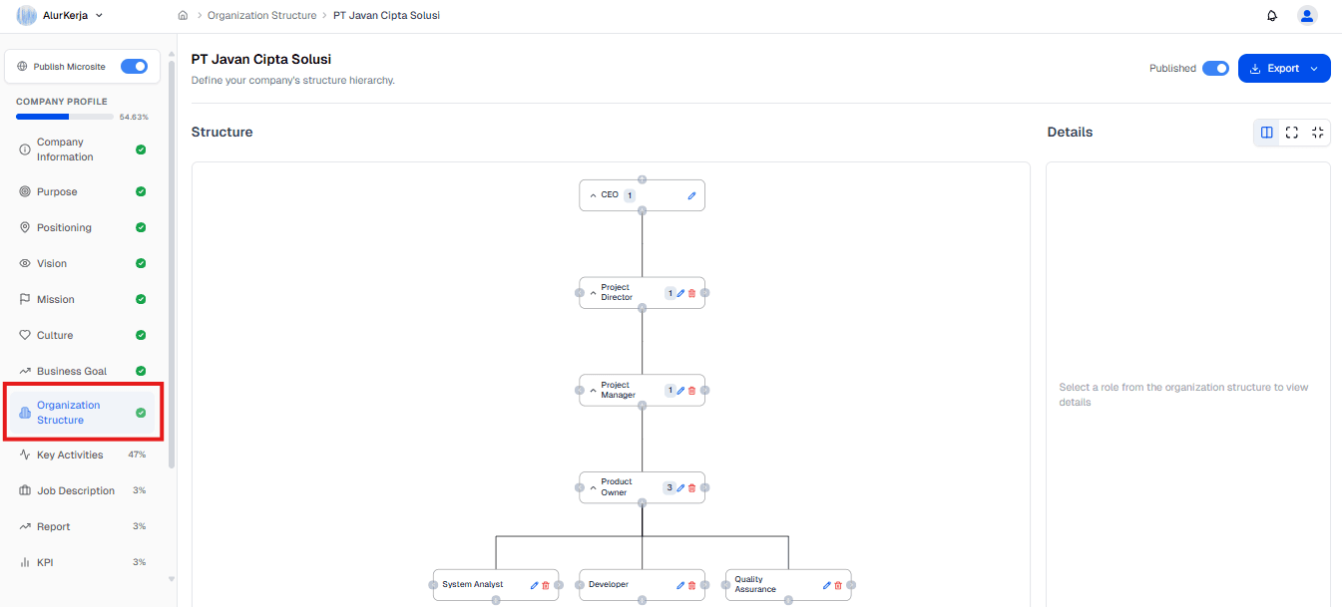Open edit pencil on Product Owner node
Viewport: 1342px width, 607px height.
pos(679,487)
